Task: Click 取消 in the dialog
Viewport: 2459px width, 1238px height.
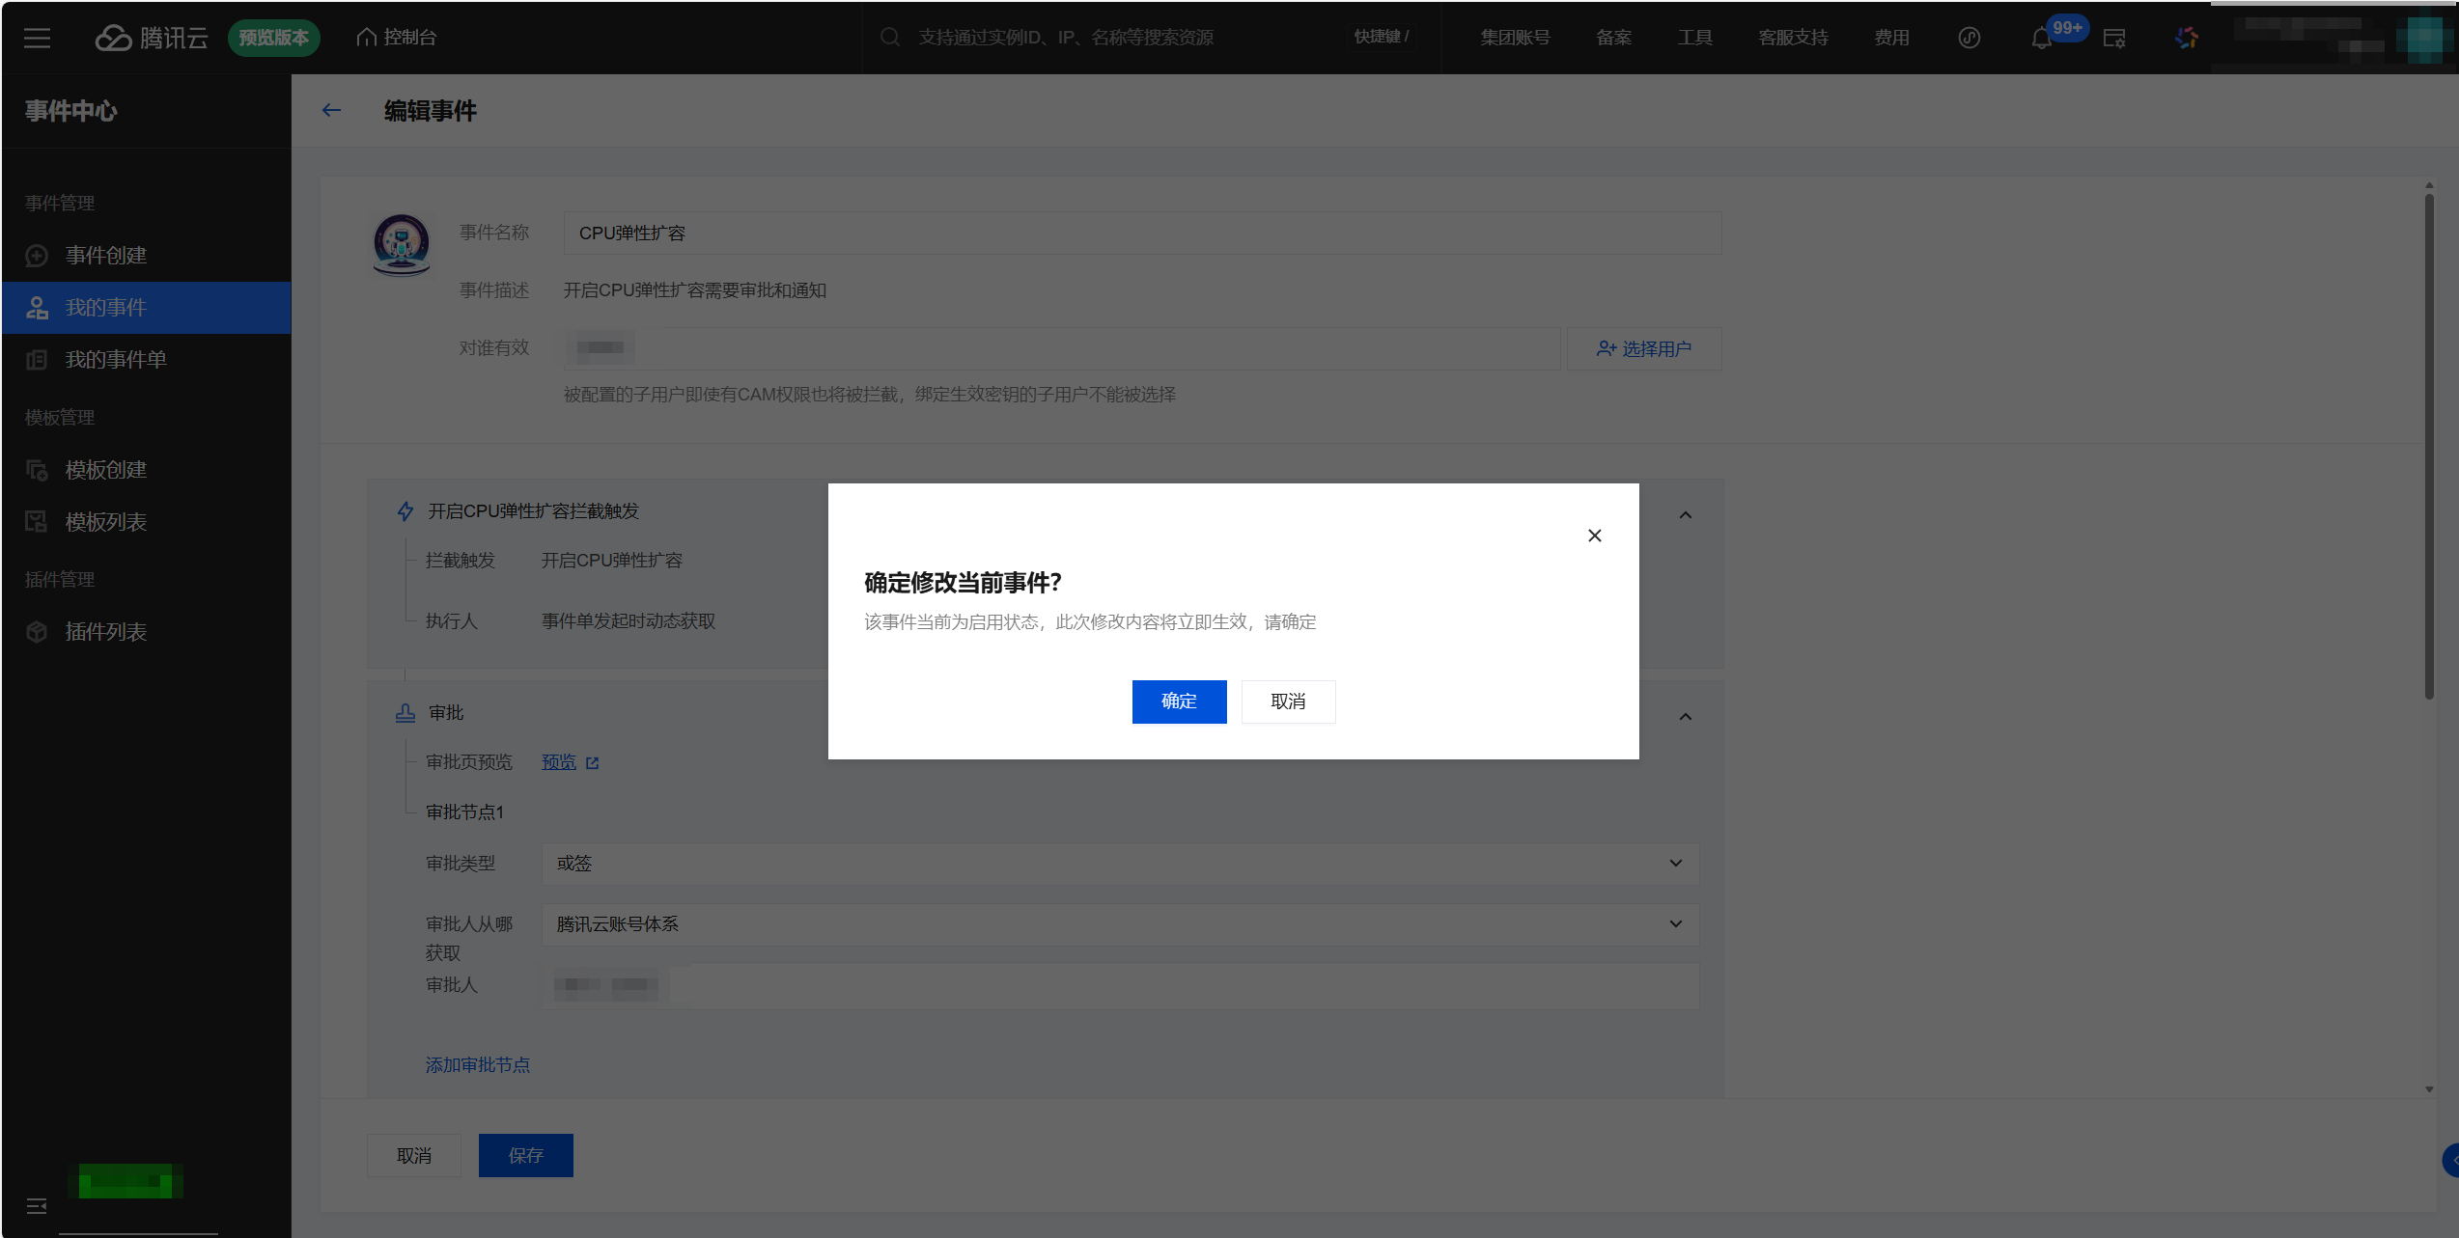Action: [1288, 702]
